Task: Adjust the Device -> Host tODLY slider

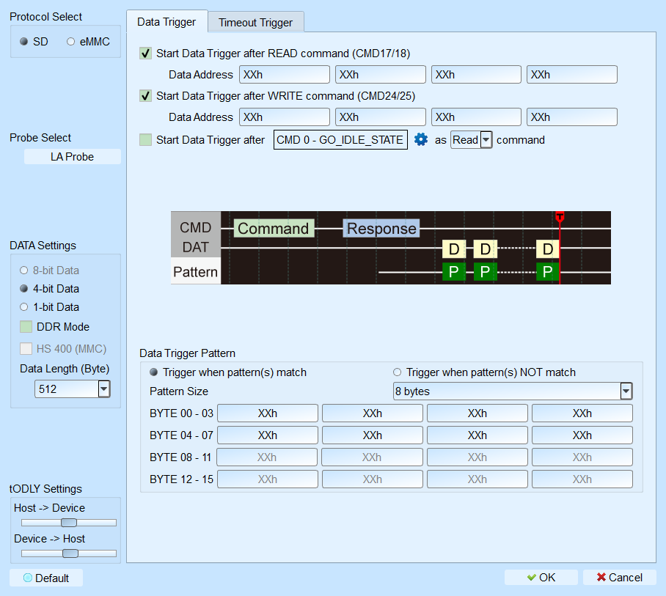Action: coord(70,553)
